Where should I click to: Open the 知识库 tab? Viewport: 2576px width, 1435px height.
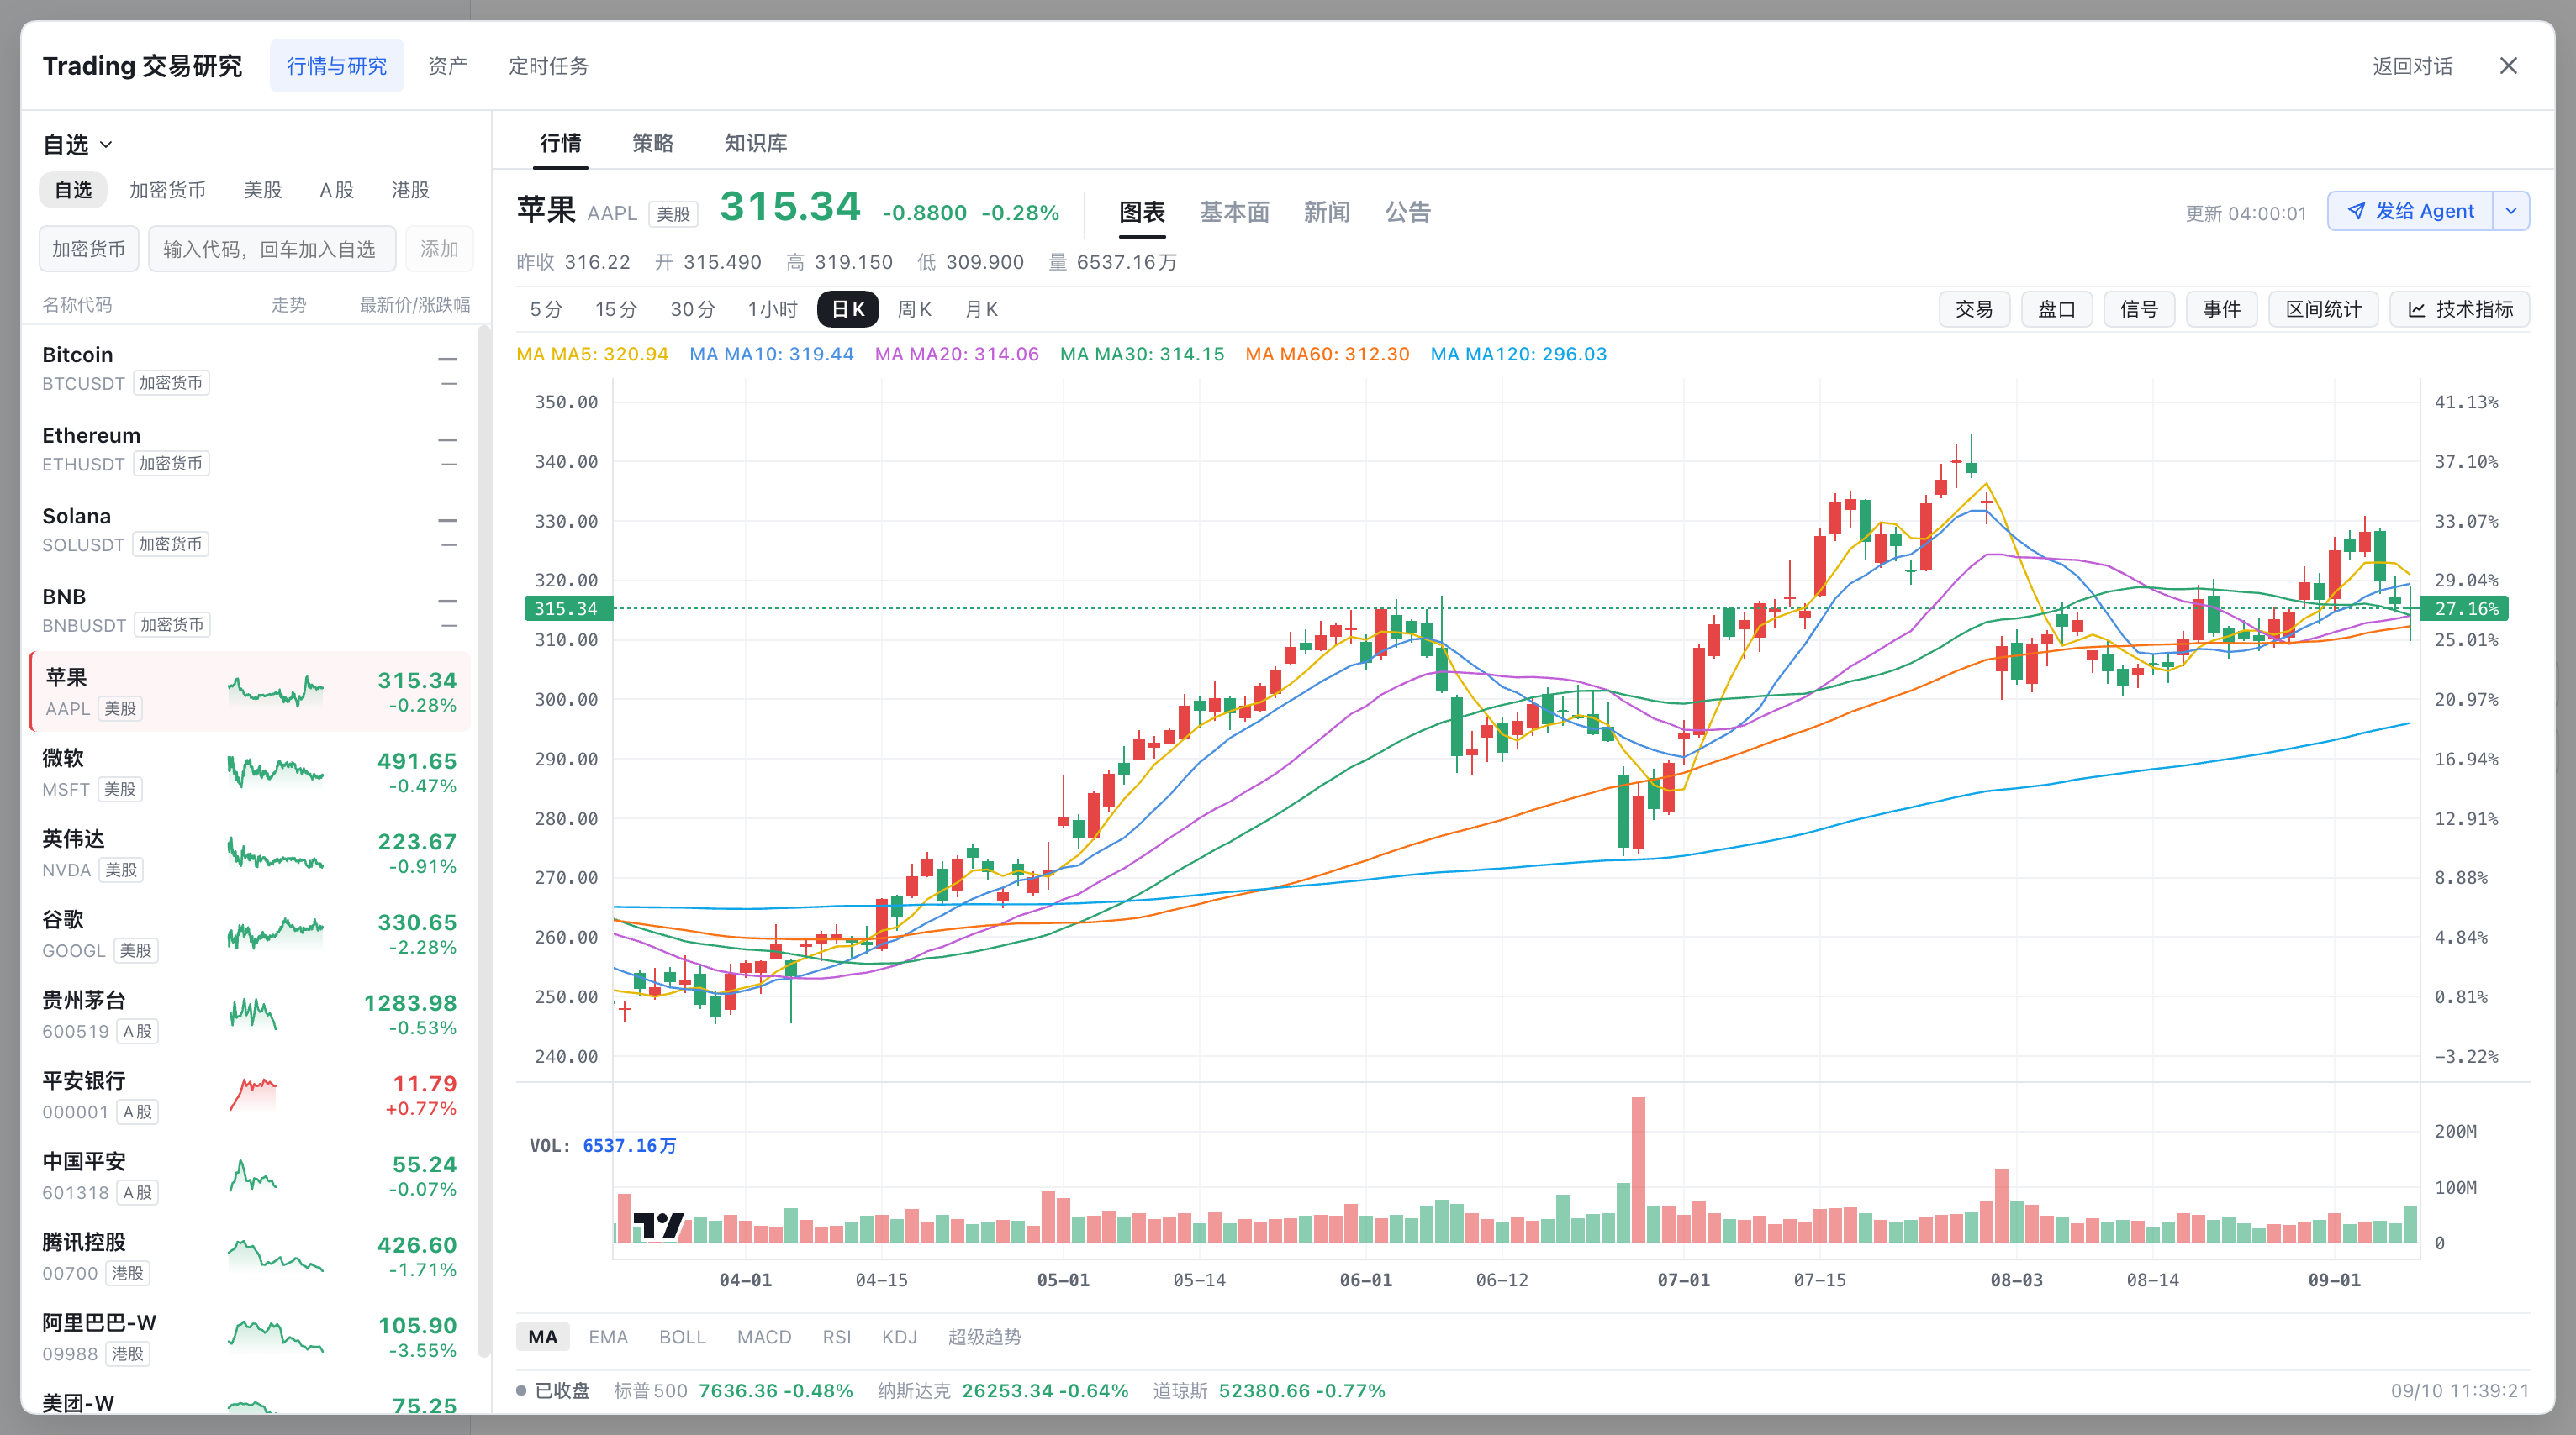(755, 143)
